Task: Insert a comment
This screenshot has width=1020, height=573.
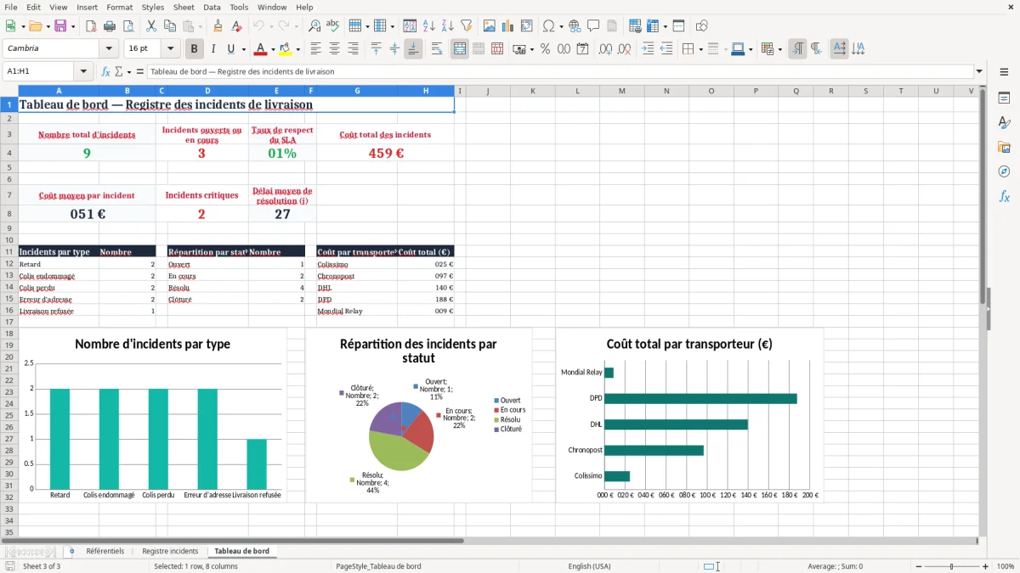Action: pyautogui.click(x=593, y=26)
